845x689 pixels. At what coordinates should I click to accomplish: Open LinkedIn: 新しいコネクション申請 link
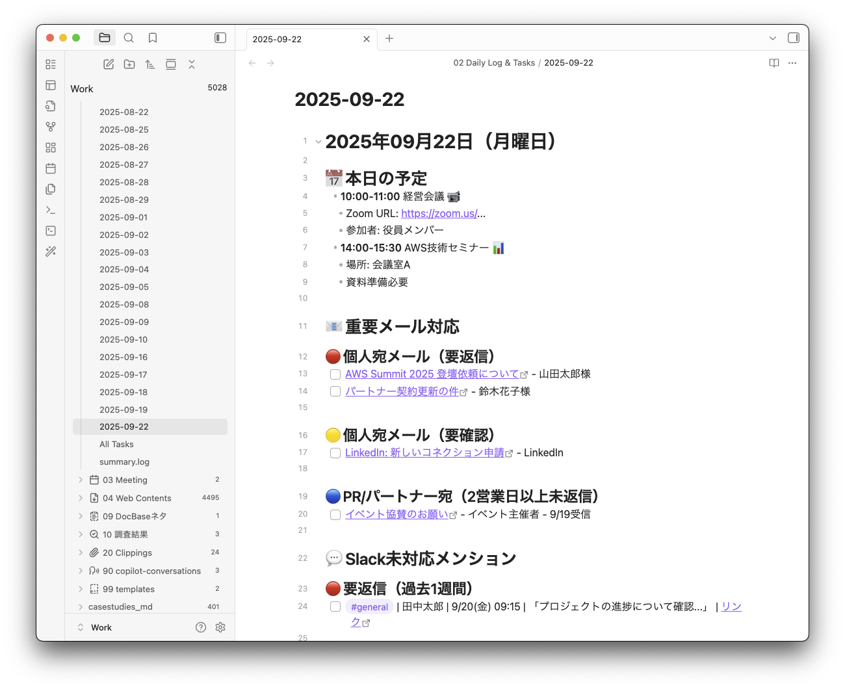click(x=425, y=453)
